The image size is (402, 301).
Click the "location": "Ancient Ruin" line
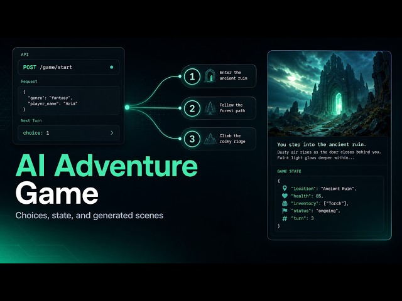click(x=323, y=189)
